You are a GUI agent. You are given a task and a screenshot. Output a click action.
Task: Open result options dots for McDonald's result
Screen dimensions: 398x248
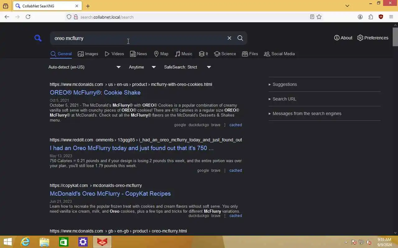tap(225, 125)
